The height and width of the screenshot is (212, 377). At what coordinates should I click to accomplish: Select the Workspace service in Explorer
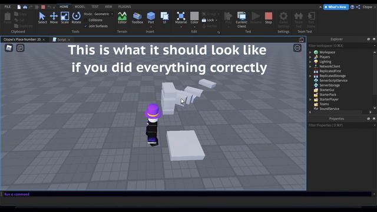click(327, 52)
